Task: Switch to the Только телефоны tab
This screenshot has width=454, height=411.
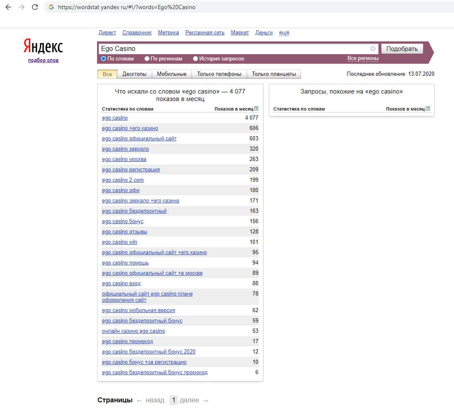Action: [219, 74]
